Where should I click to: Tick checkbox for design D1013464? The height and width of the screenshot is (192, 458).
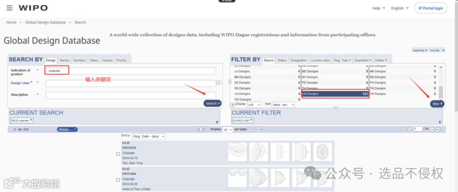[118, 180]
